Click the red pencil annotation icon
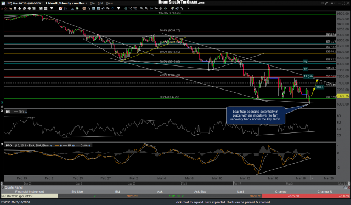 coord(60,8)
